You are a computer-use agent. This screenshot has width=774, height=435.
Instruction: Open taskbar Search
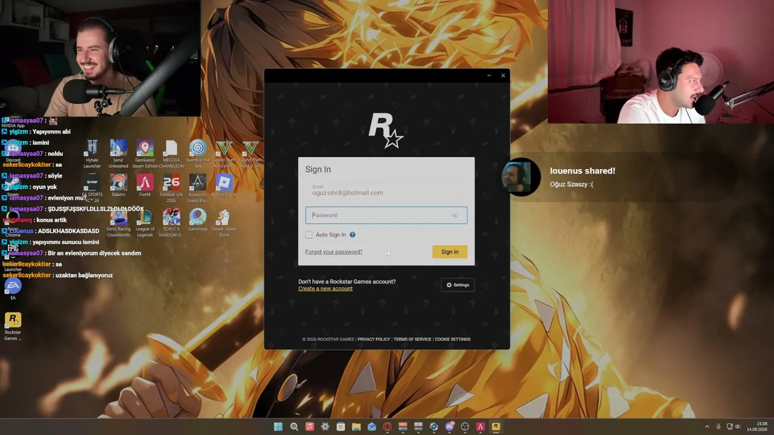coord(294,427)
